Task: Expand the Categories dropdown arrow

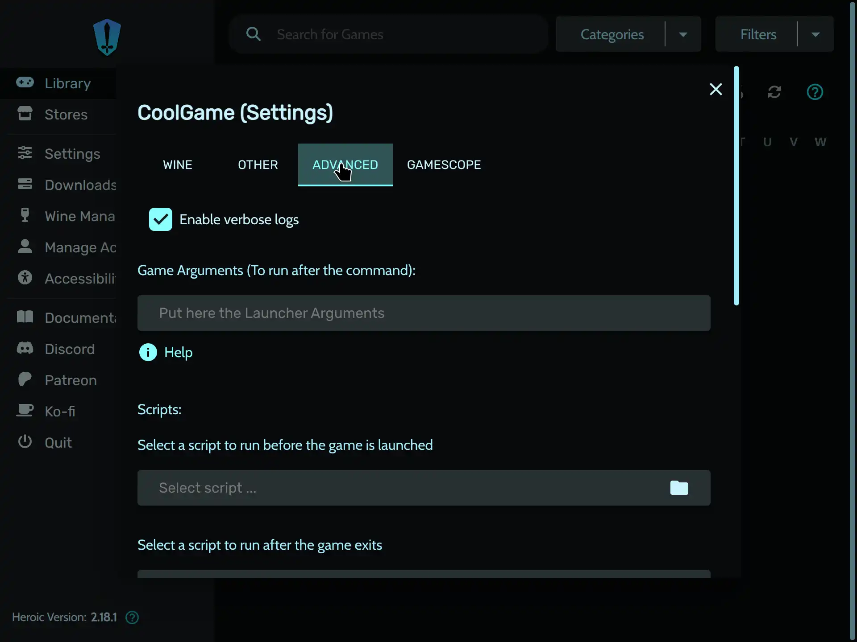Action: click(x=683, y=34)
